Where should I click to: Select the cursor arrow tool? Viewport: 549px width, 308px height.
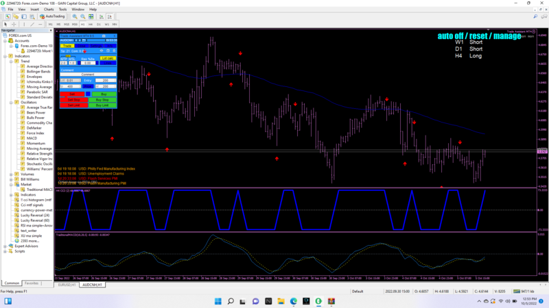(5, 25)
